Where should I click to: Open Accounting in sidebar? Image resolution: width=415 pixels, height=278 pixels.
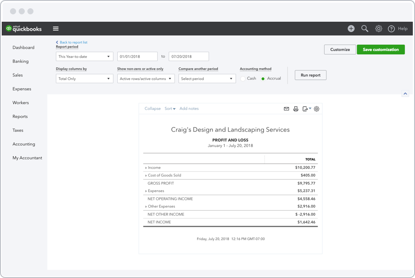[x=23, y=144]
